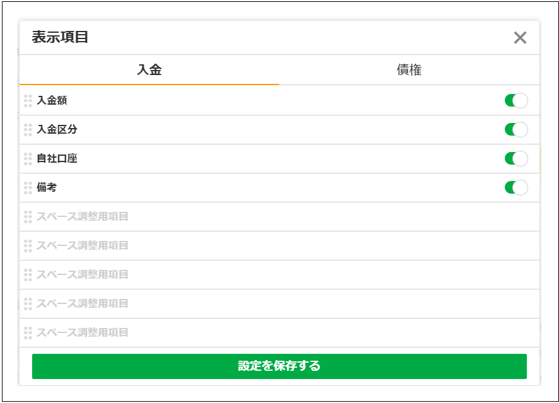Click the drag handle beside 入金額
Viewport: 559px width, 403px height.
pos(28,101)
